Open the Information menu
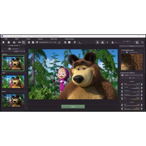This screenshot has height=146, width=146. pos(69,39)
